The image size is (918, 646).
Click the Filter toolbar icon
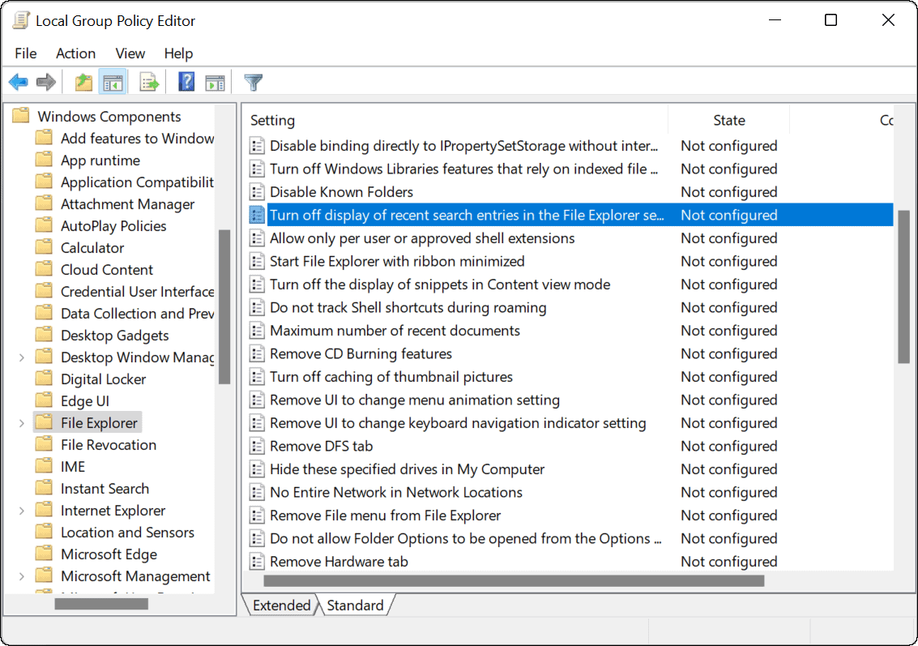coord(253,81)
